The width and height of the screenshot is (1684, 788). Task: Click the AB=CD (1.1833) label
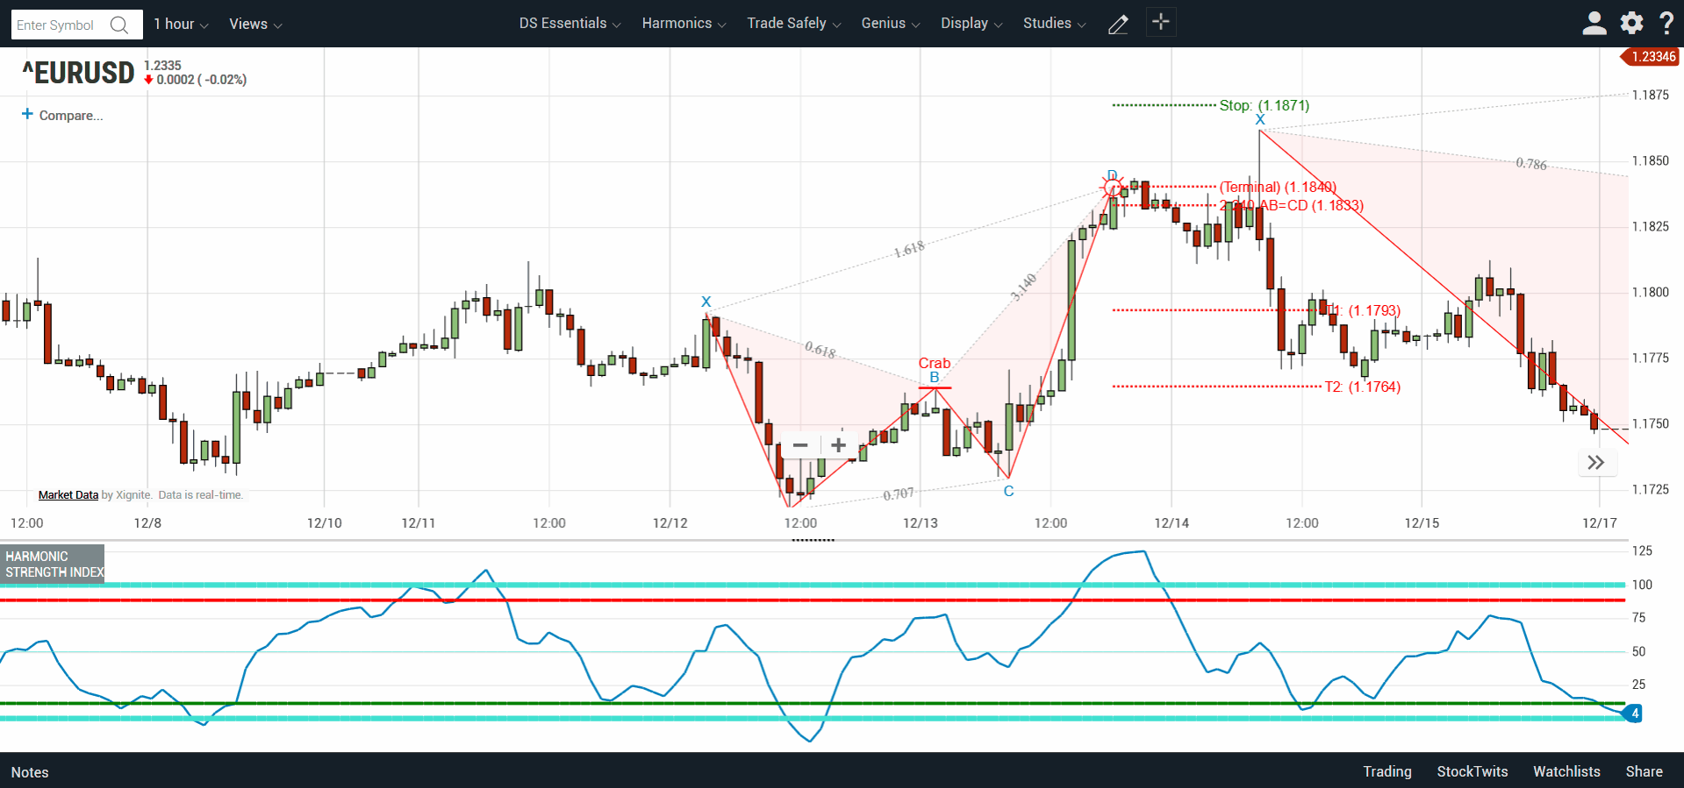coord(1311,205)
